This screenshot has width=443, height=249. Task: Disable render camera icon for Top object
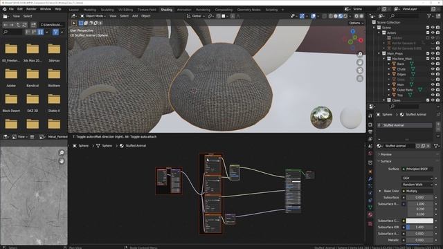click(437, 95)
